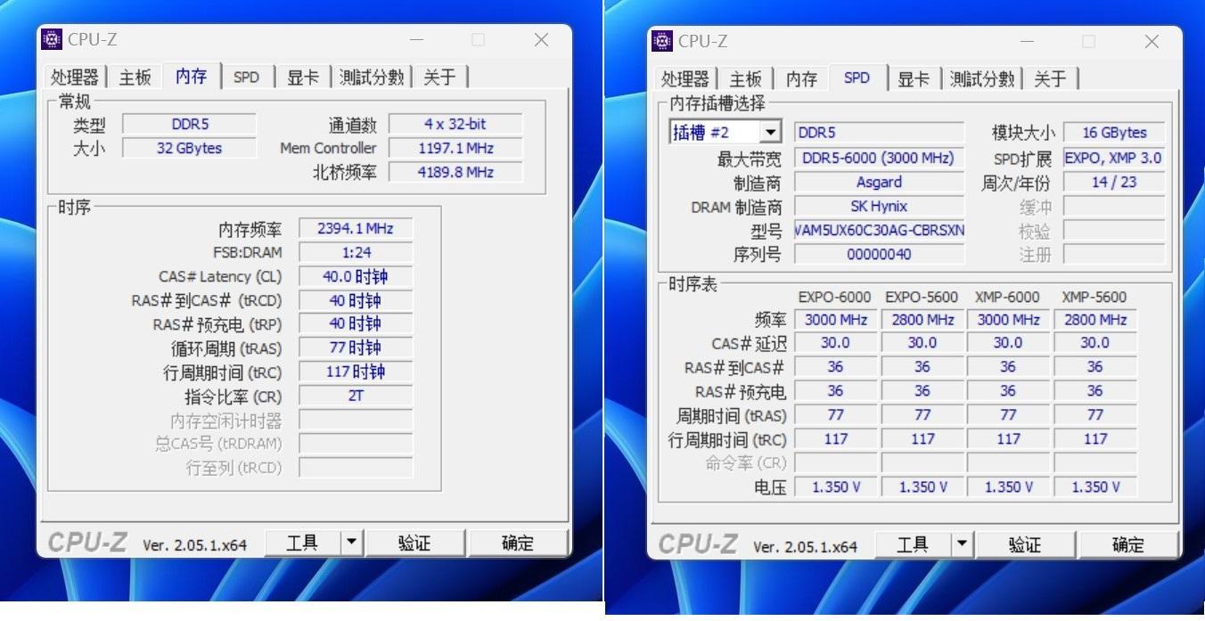Click the FSB:DRAM 1:24 field
1205x621 pixels.
point(356,253)
